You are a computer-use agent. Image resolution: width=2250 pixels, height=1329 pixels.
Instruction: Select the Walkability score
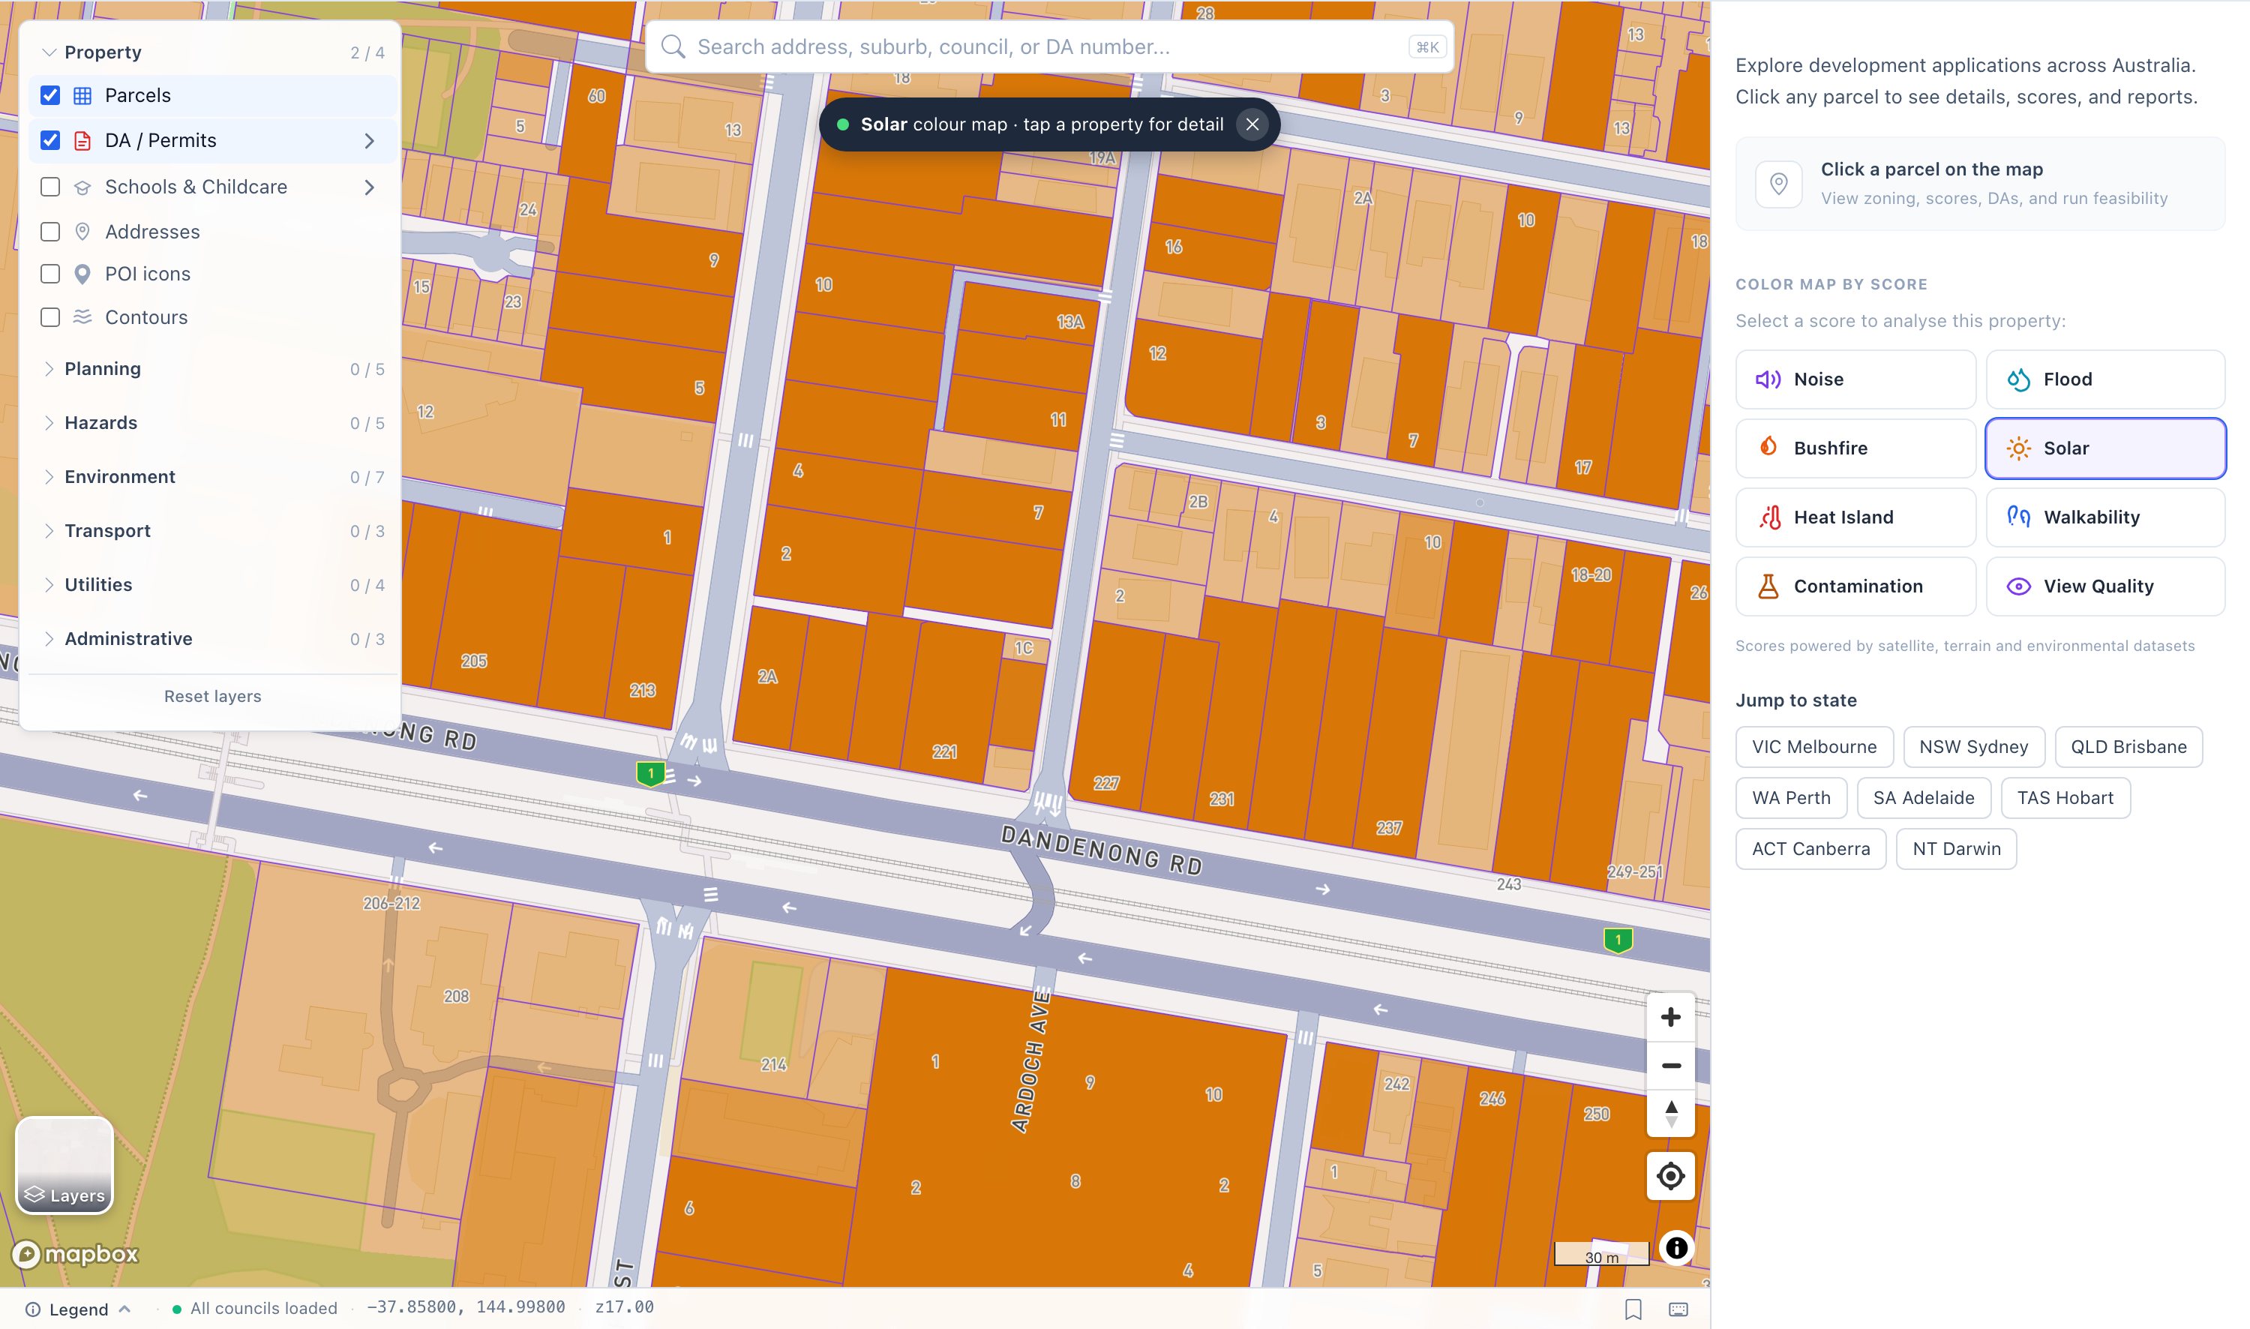2105,517
